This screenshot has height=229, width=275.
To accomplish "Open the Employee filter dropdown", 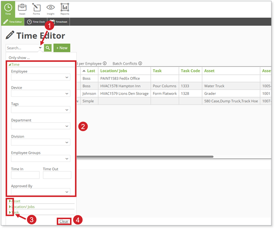I will click(x=40, y=78).
